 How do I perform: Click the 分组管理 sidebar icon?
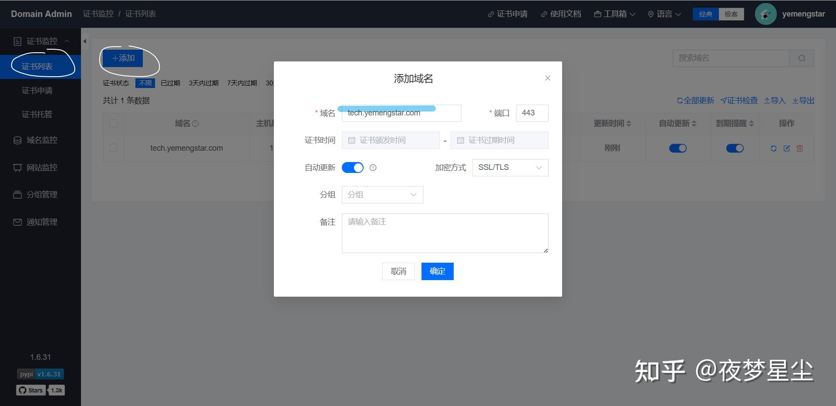[x=17, y=195]
